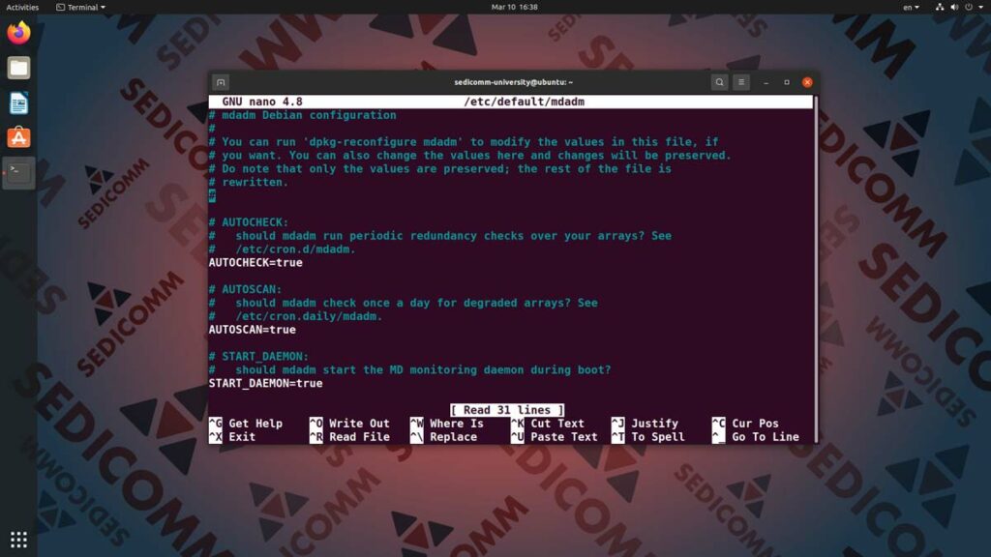Click the ^G Get Help shortcut
This screenshot has height=557, width=991.
(246, 424)
